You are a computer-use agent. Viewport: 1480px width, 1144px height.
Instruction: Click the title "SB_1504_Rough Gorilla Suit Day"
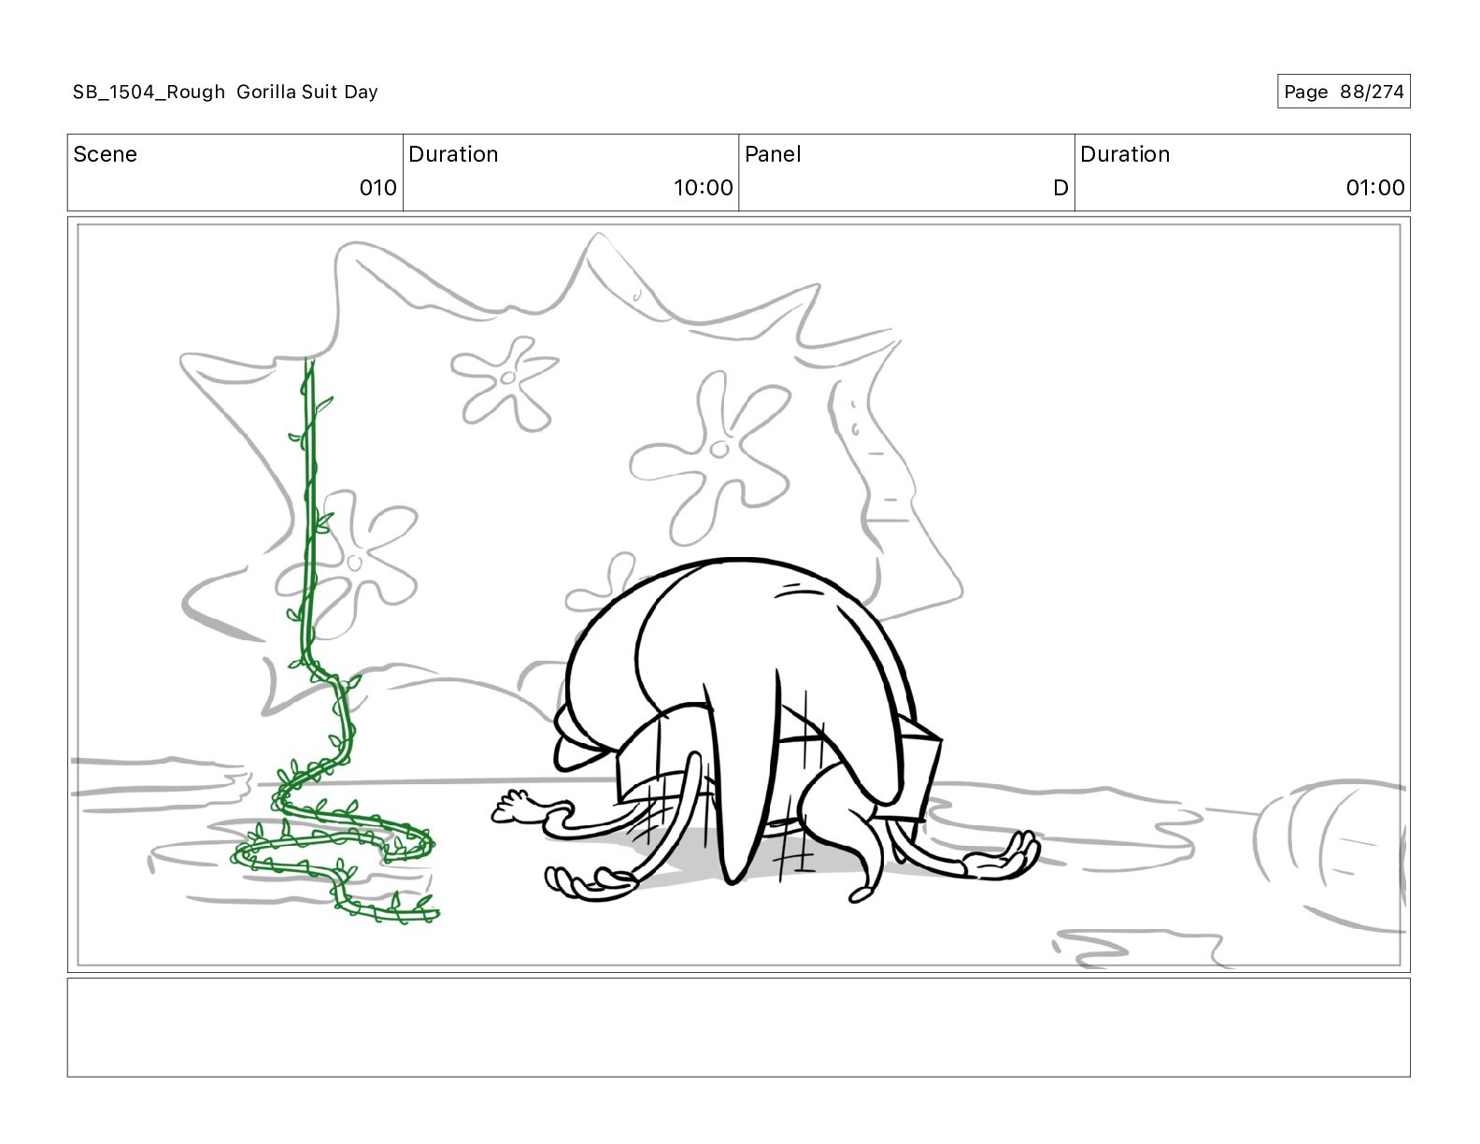pyautogui.click(x=225, y=92)
